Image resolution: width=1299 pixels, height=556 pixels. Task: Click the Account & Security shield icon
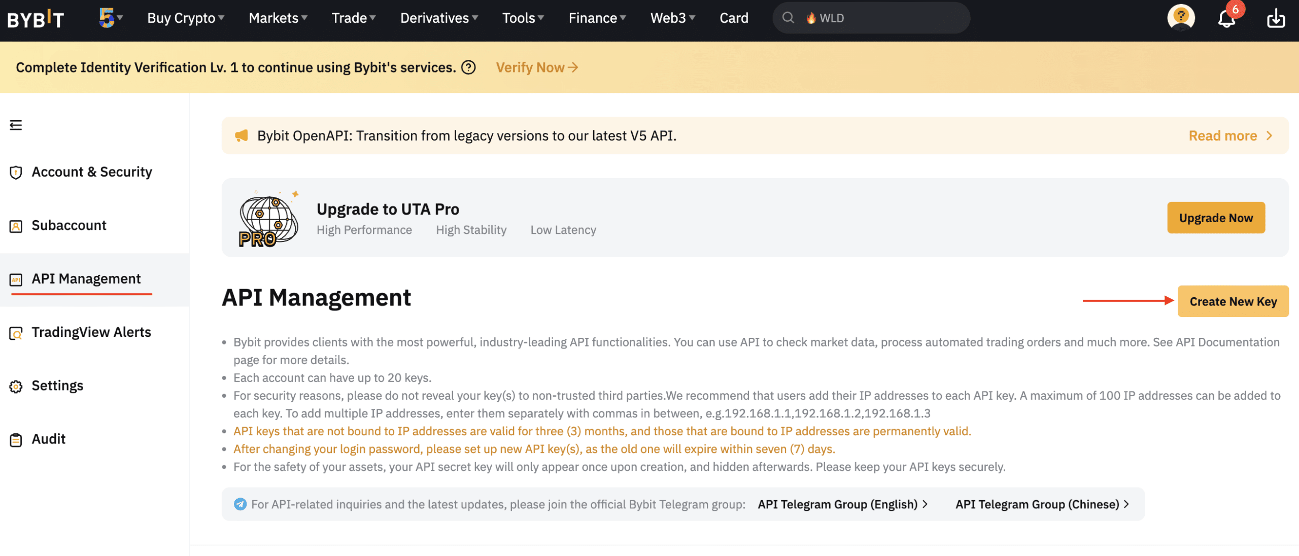(x=16, y=172)
